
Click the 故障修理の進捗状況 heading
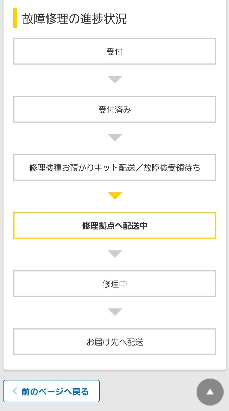(74, 19)
